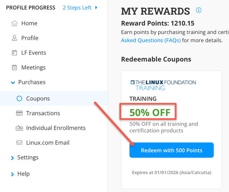Click the Coupons badge icon

tap(19, 99)
